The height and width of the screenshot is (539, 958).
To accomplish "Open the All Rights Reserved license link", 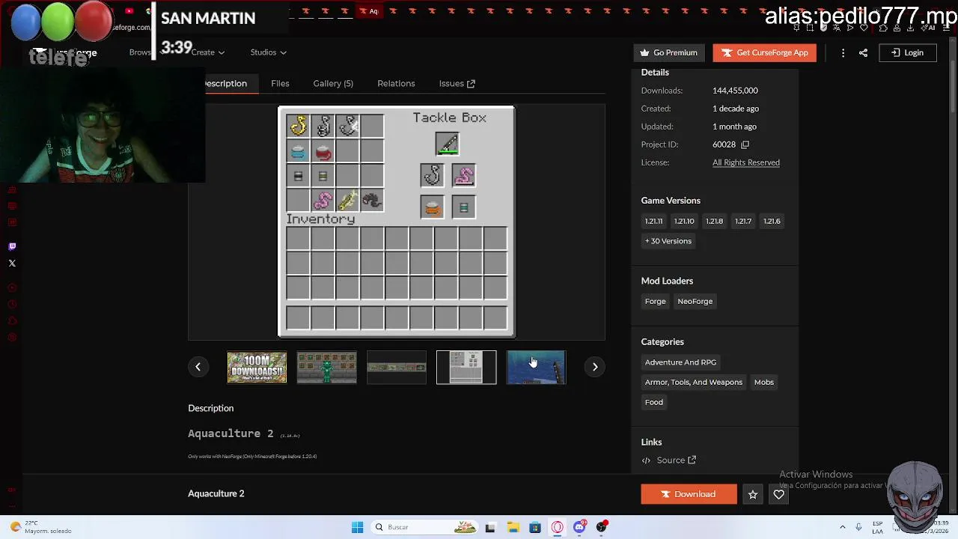I will (x=746, y=162).
